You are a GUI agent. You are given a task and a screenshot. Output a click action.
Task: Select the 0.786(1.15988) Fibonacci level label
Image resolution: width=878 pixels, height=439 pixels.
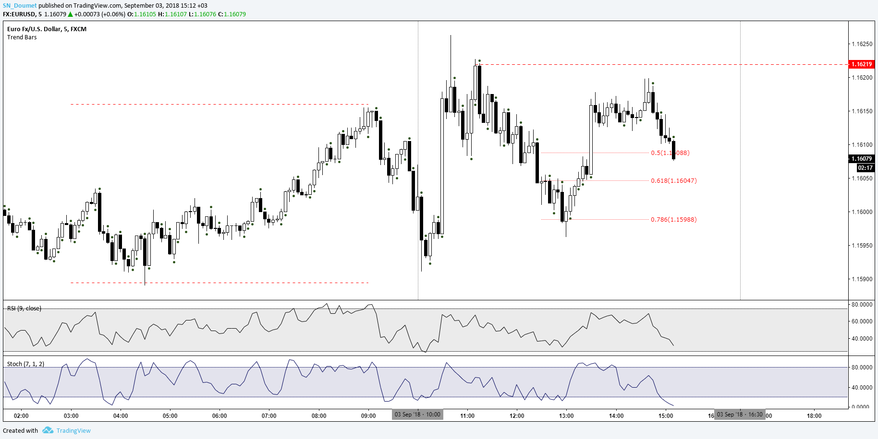pos(674,220)
